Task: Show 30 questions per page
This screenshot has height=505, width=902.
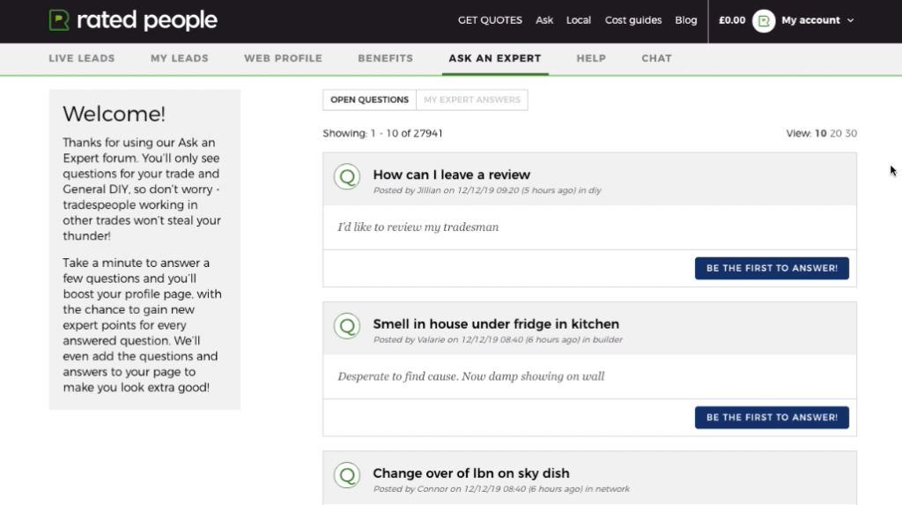Action: [851, 133]
